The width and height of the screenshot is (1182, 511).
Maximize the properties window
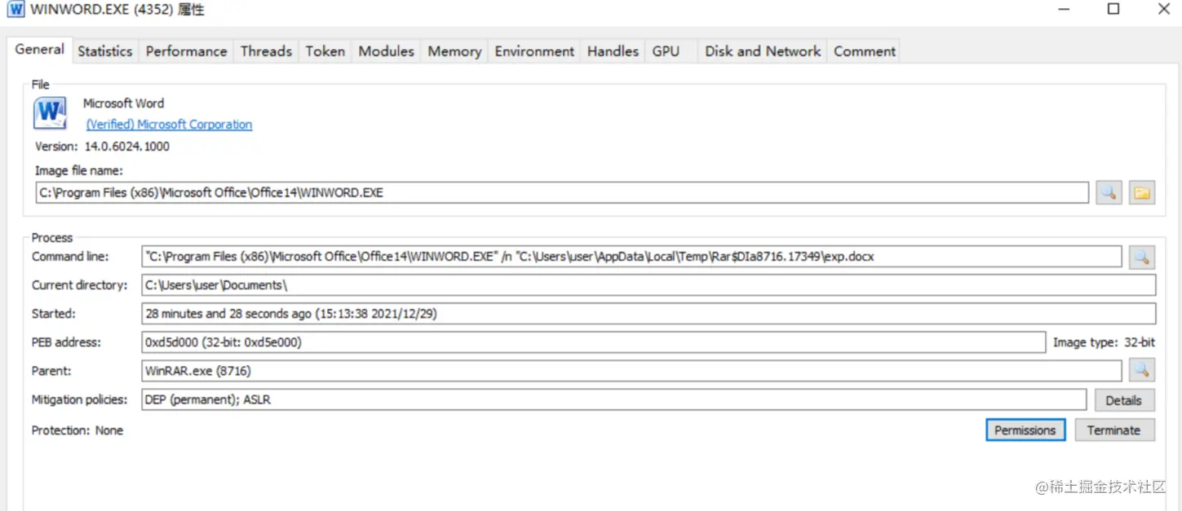click(x=1113, y=9)
